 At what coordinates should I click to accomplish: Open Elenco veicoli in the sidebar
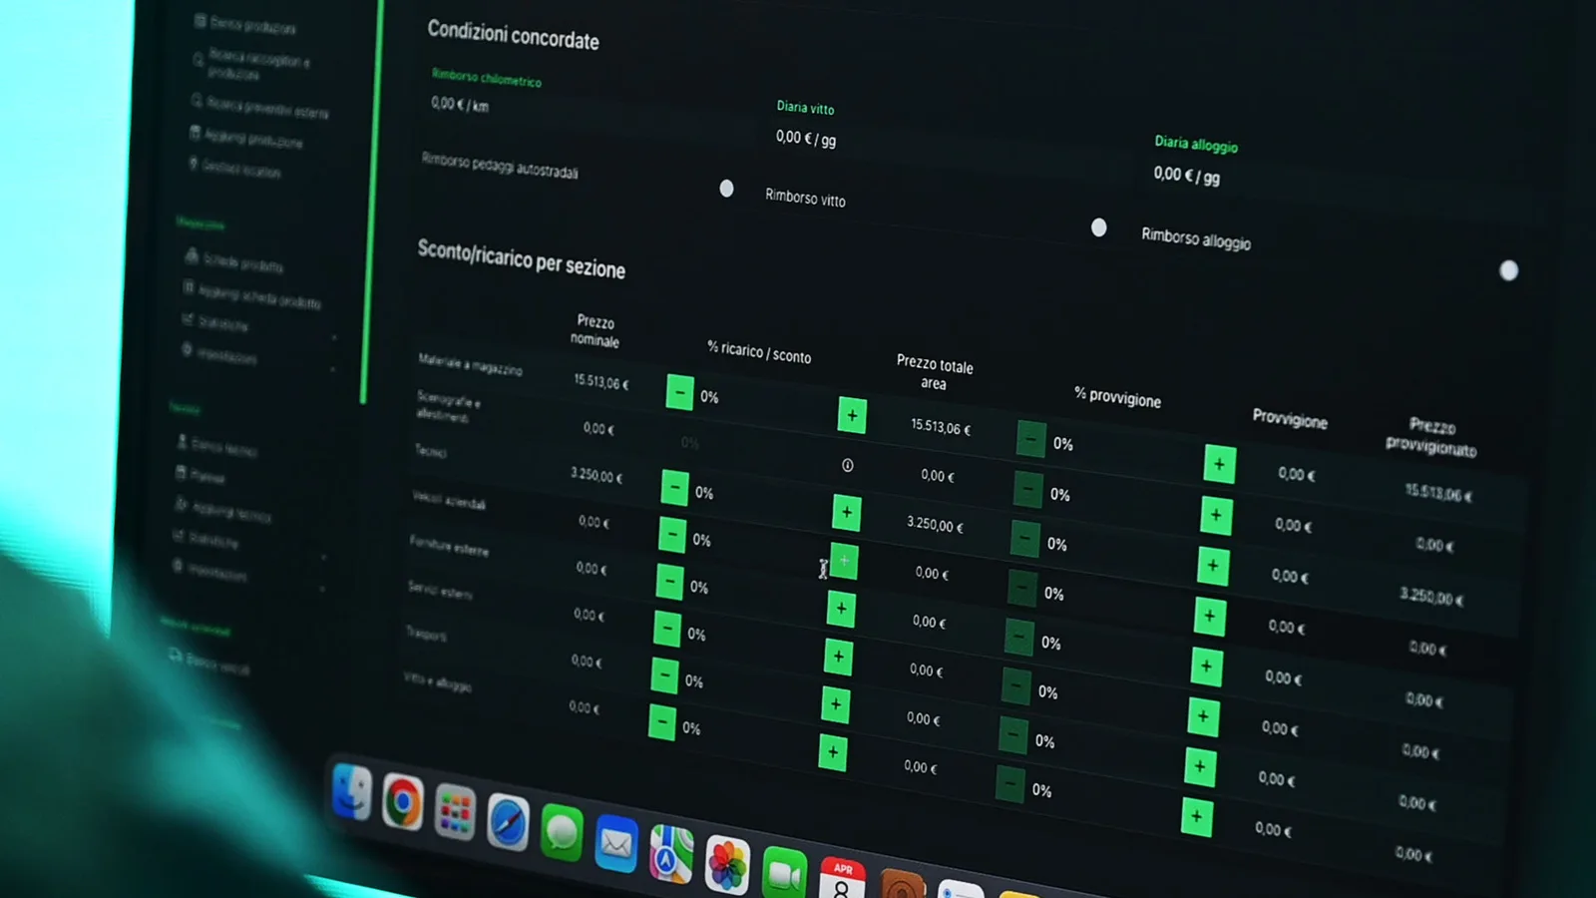pyautogui.click(x=209, y=662)
